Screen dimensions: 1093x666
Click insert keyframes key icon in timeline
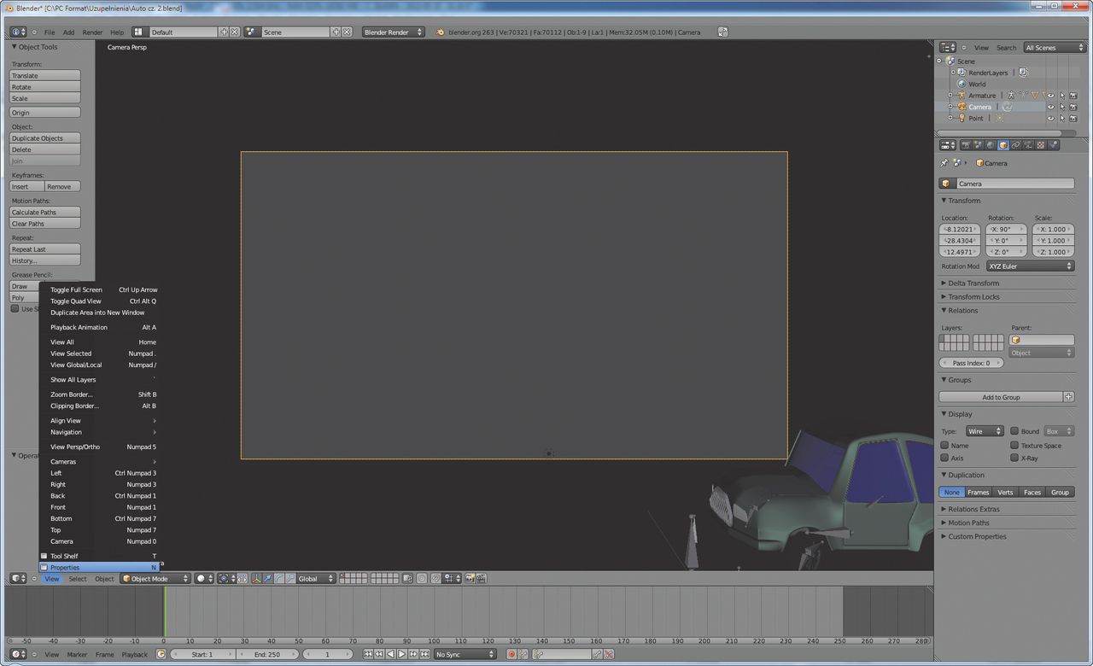[x=597, y=654]
